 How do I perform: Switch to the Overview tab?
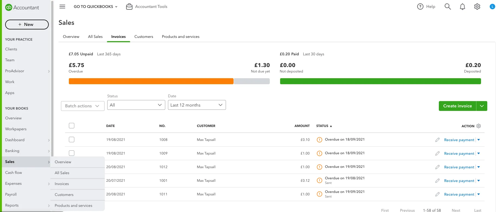pos(71,37)
